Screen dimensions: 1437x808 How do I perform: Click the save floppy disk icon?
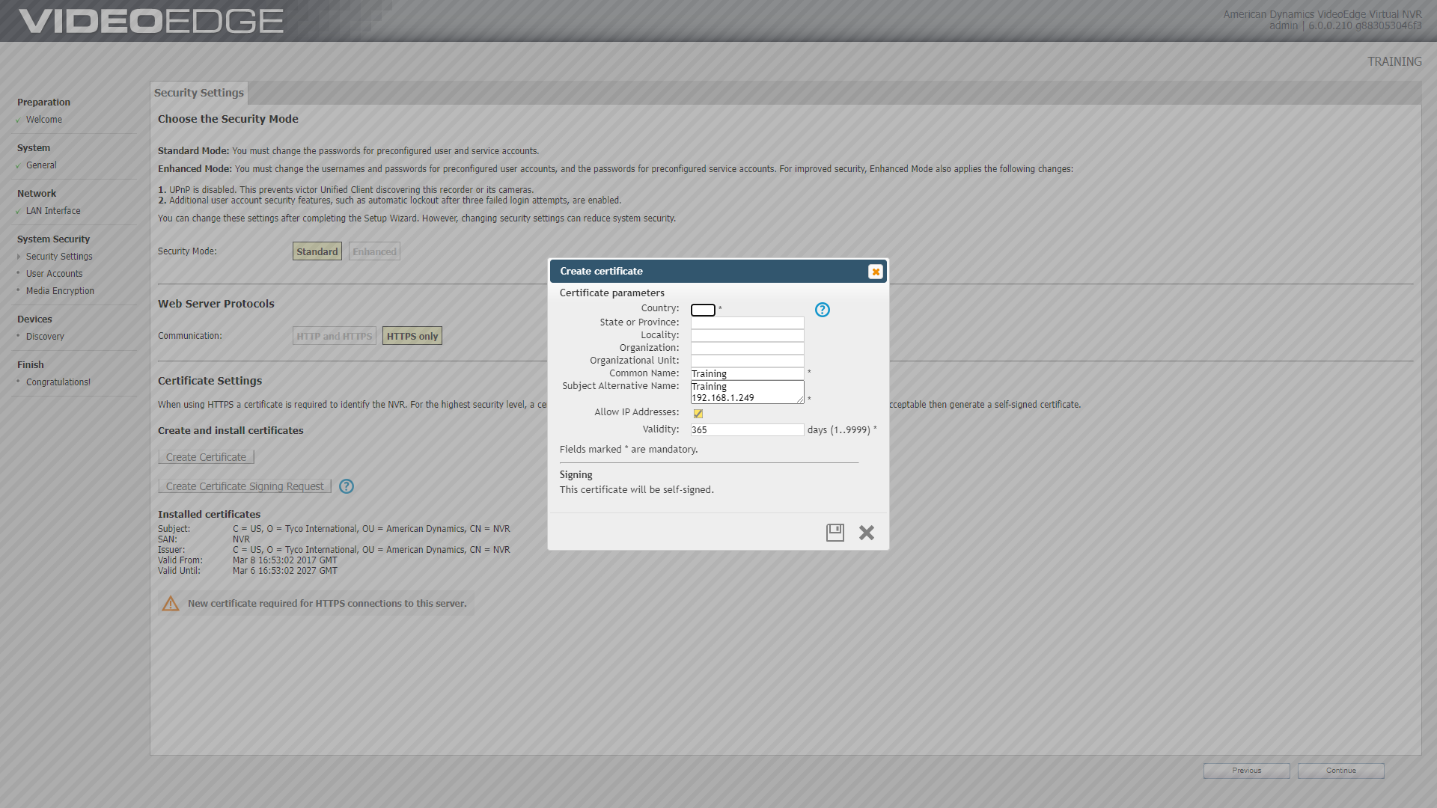pyautogui.click(x=835, y=533)
